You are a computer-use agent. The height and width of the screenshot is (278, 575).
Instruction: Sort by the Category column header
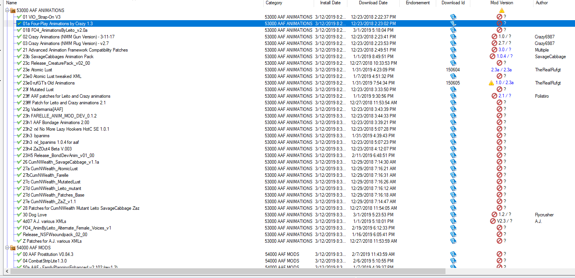pyautogui.click(x=289, y=3)
